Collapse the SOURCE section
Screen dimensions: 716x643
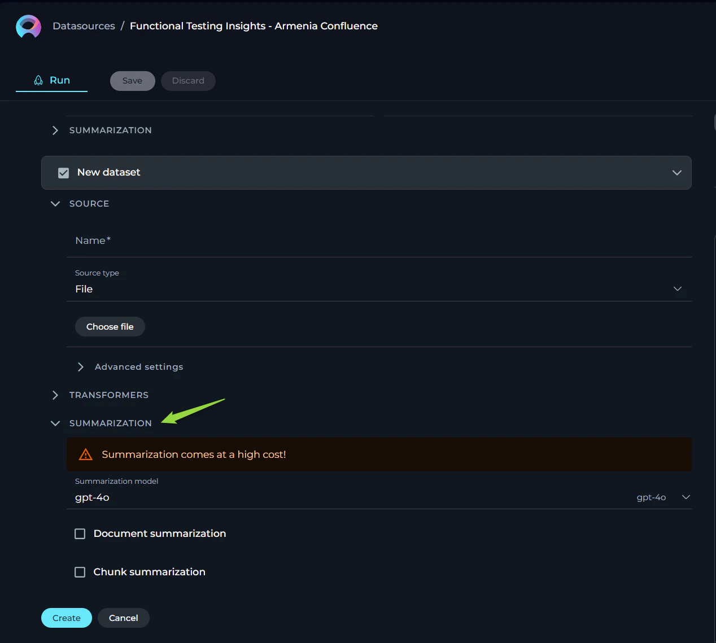tap(55, 203)
